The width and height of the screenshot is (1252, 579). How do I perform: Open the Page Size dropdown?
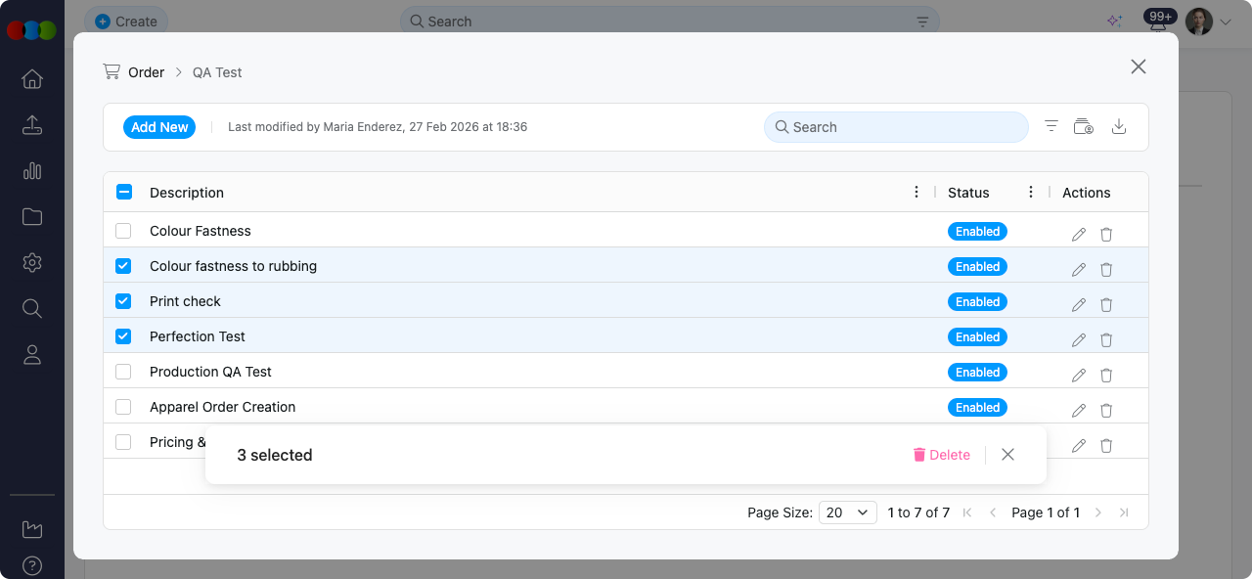pyautogui.click(x=847, y=512)
